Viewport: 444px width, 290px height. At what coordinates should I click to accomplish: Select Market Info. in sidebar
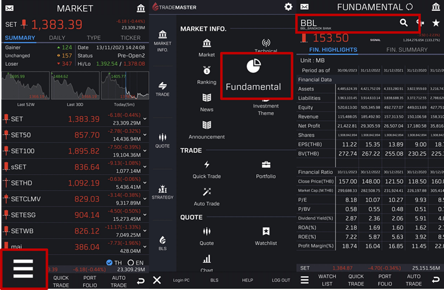pyautogui.click(x=162, y=41)
